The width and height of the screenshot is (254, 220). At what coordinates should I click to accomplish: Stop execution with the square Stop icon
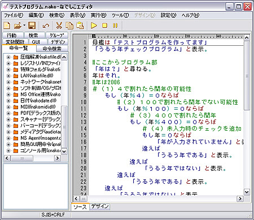(105, 25)
